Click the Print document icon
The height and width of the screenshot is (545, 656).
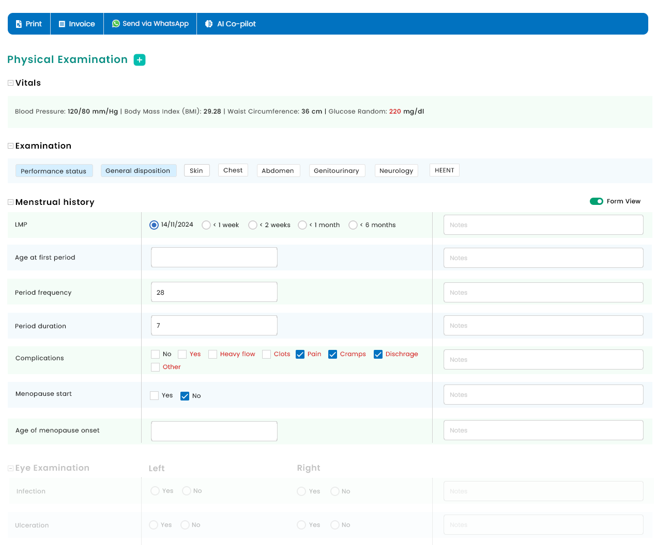(19, 24)
